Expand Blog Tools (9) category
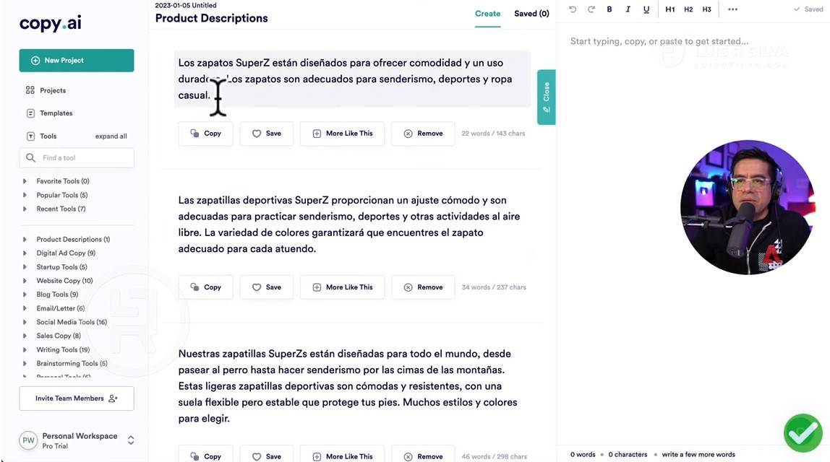The width and height of the screenshot is (830, 462). [51, 295]
